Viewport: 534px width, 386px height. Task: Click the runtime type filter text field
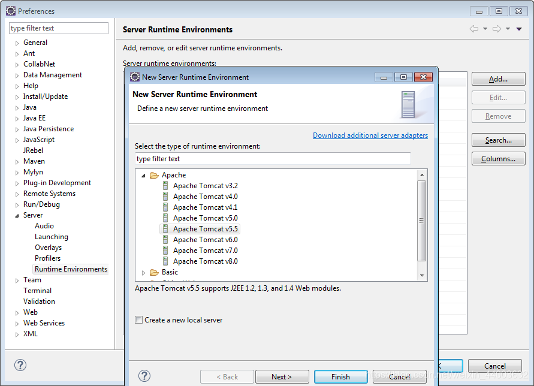click(273, 159)
